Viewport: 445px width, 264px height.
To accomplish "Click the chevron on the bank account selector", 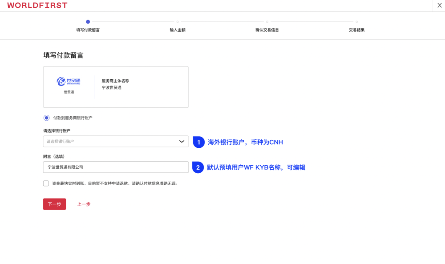I will 182,141.
